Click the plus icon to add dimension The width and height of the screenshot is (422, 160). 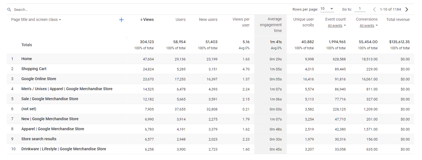(x=121, y=20)
